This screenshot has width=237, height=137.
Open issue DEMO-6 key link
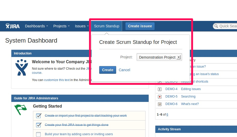click(x=171, y=104)
